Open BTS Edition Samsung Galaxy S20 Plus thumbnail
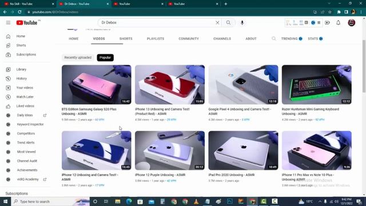 click(97, 85)
